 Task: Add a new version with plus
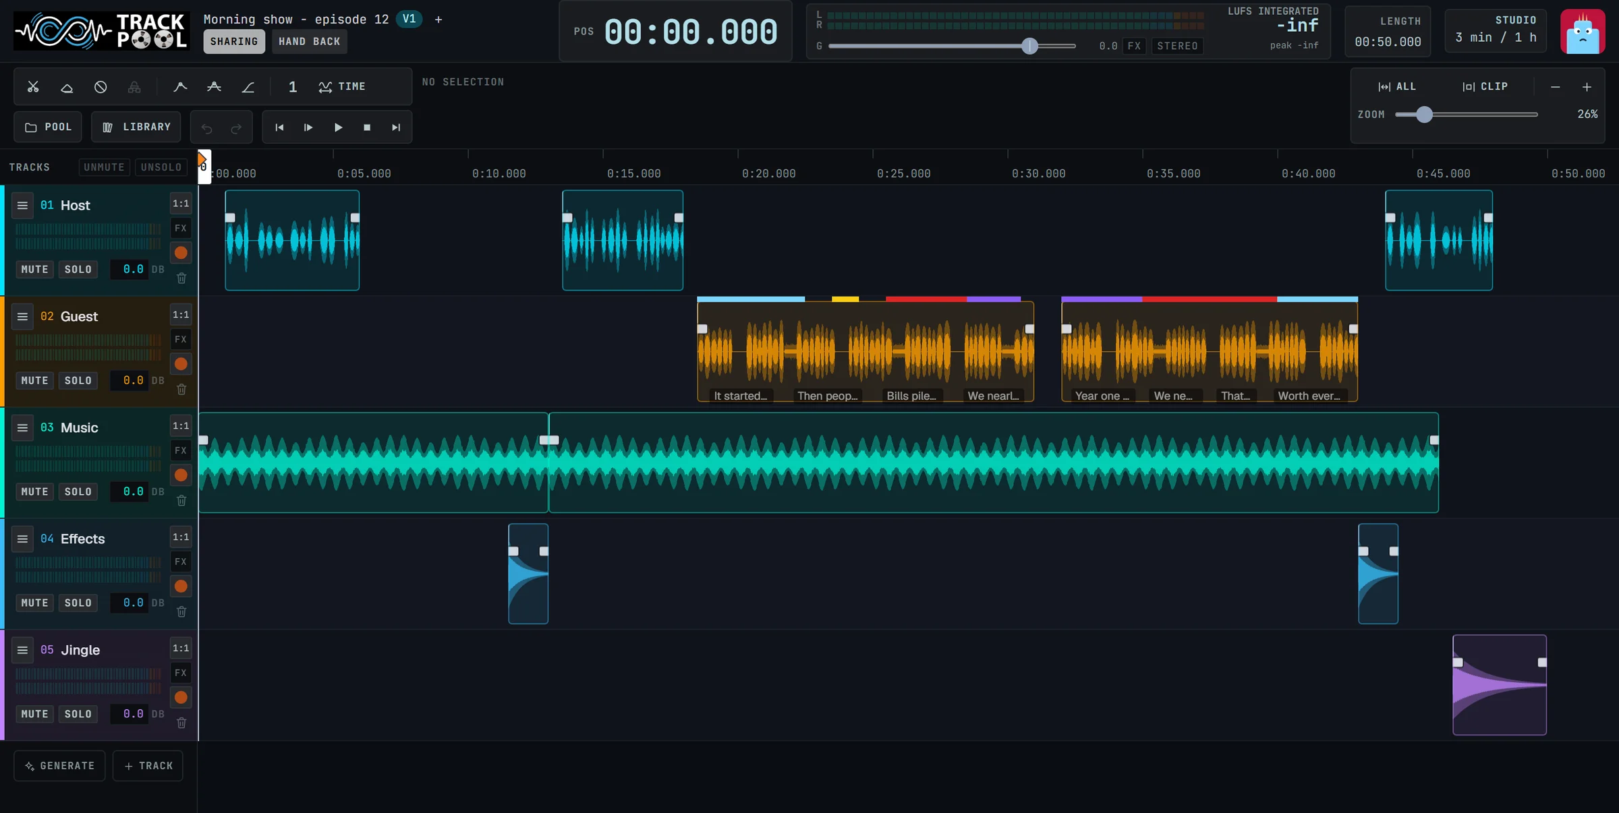[x=438, y=20]
